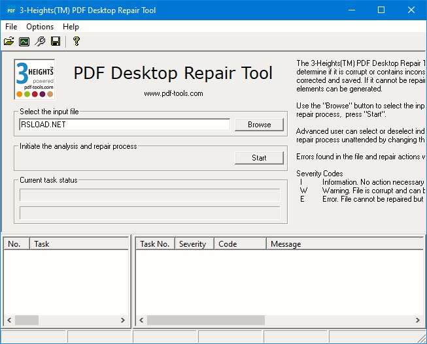This screenshot has height=344, width=427.
Task: Click left scroll arrow of message list scrollbar
Action: point(141,321)
